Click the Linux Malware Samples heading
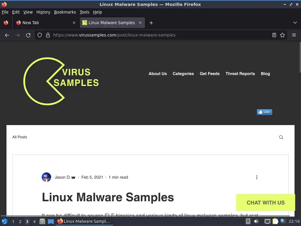The height and width of the screenshot is (226, 301). [108, 197]
